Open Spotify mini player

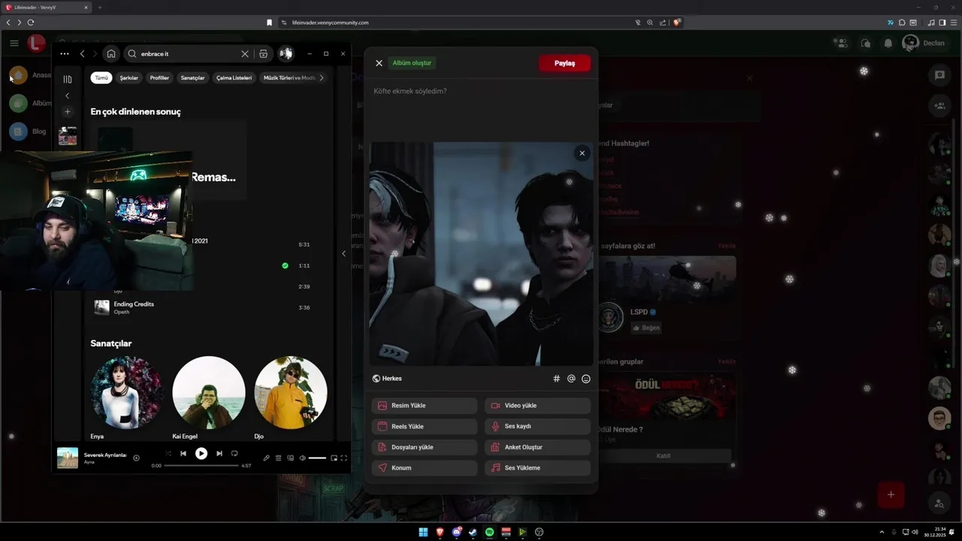point(334,458)
